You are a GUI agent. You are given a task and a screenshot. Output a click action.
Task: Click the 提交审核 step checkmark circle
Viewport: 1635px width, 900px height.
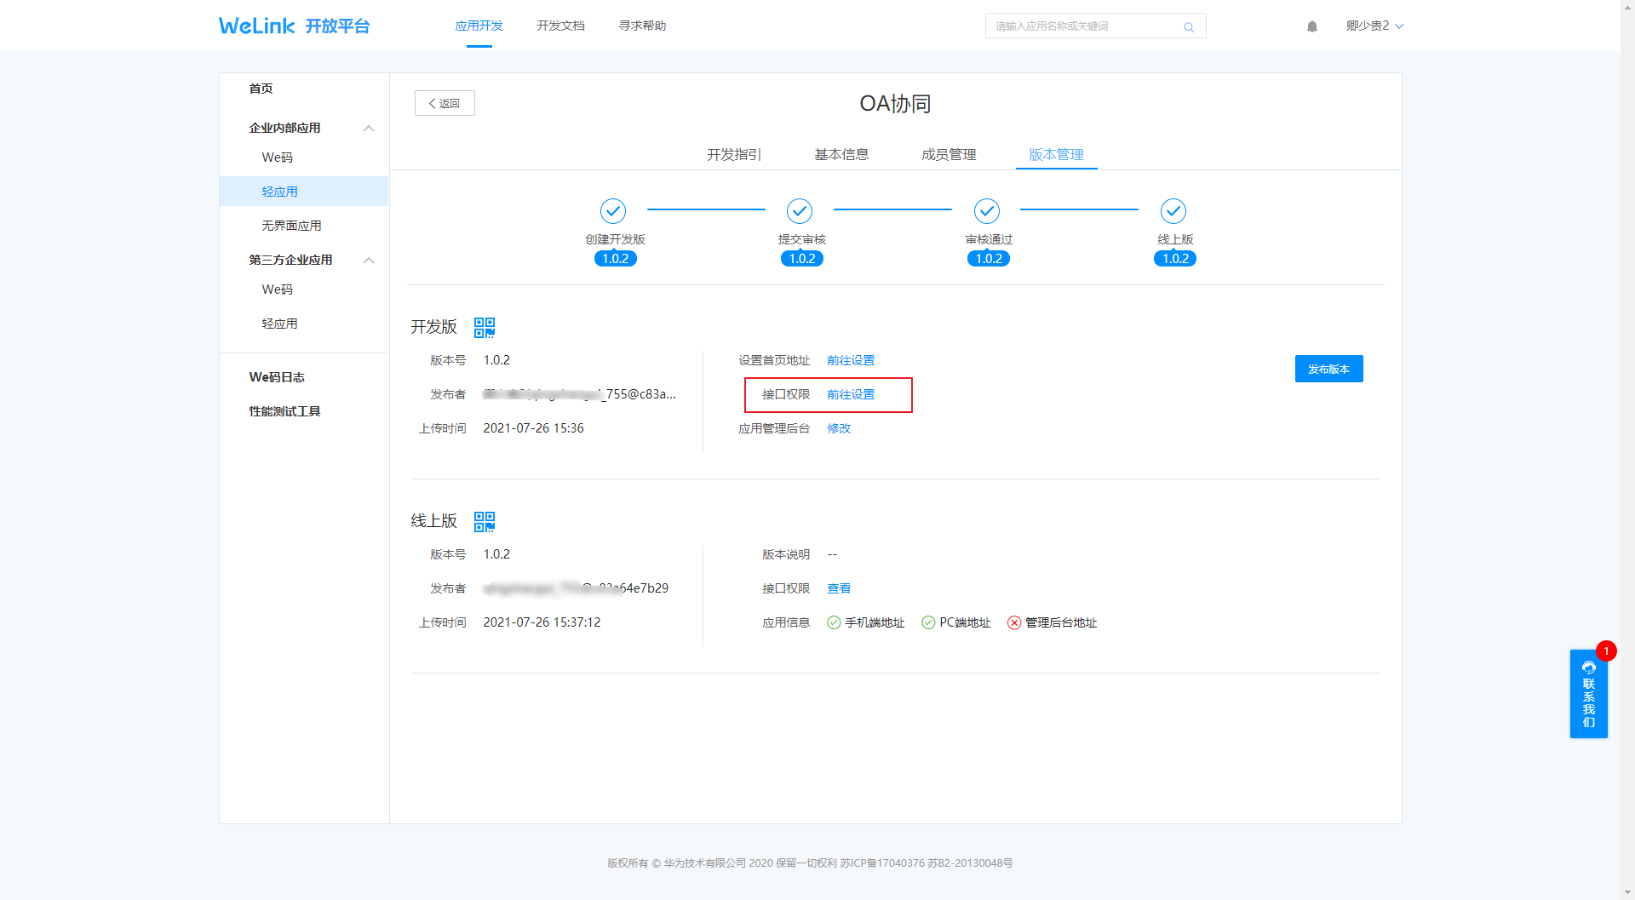coord(800,211)
